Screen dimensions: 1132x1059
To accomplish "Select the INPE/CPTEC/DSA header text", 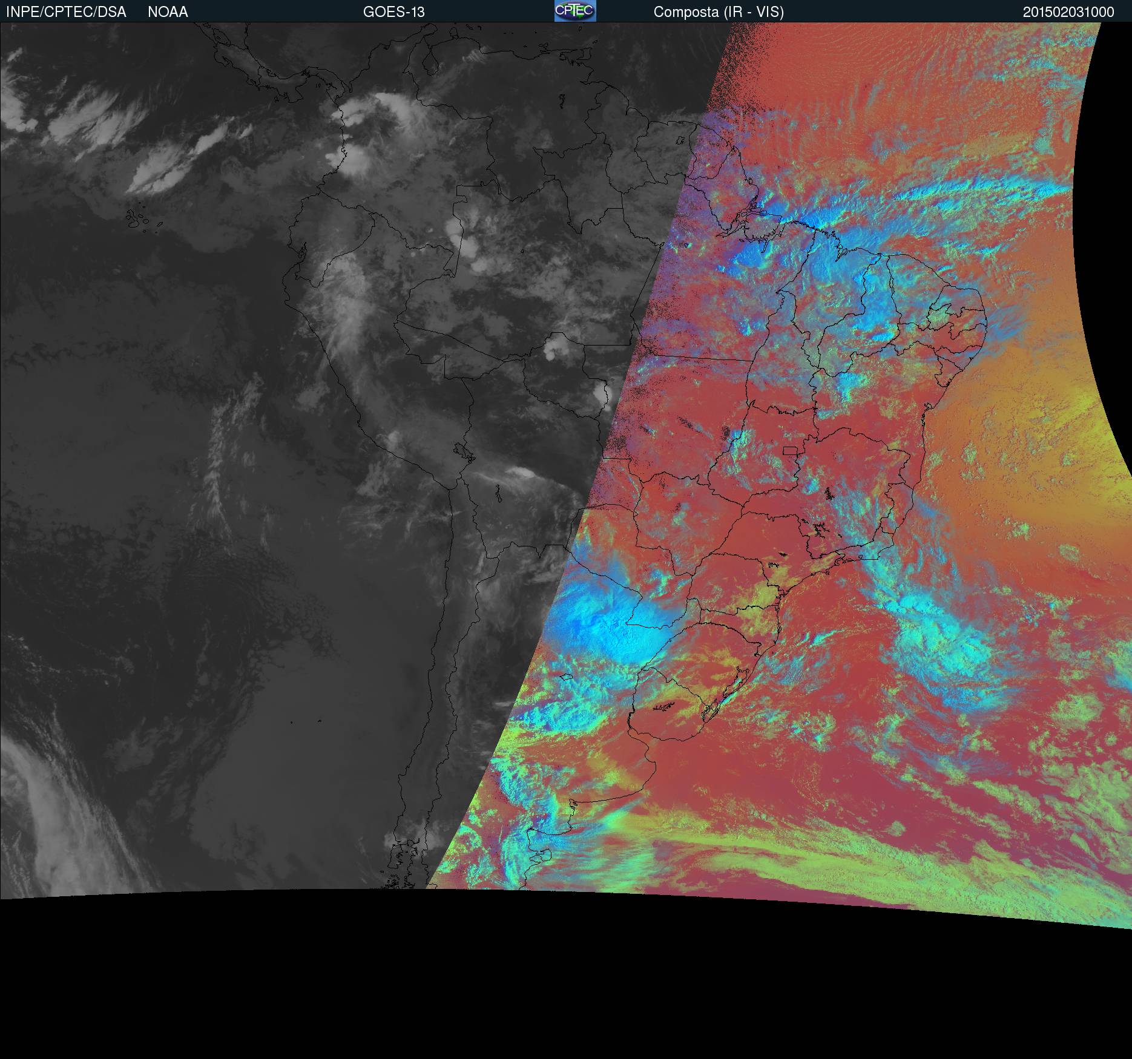I will point(66,12).
